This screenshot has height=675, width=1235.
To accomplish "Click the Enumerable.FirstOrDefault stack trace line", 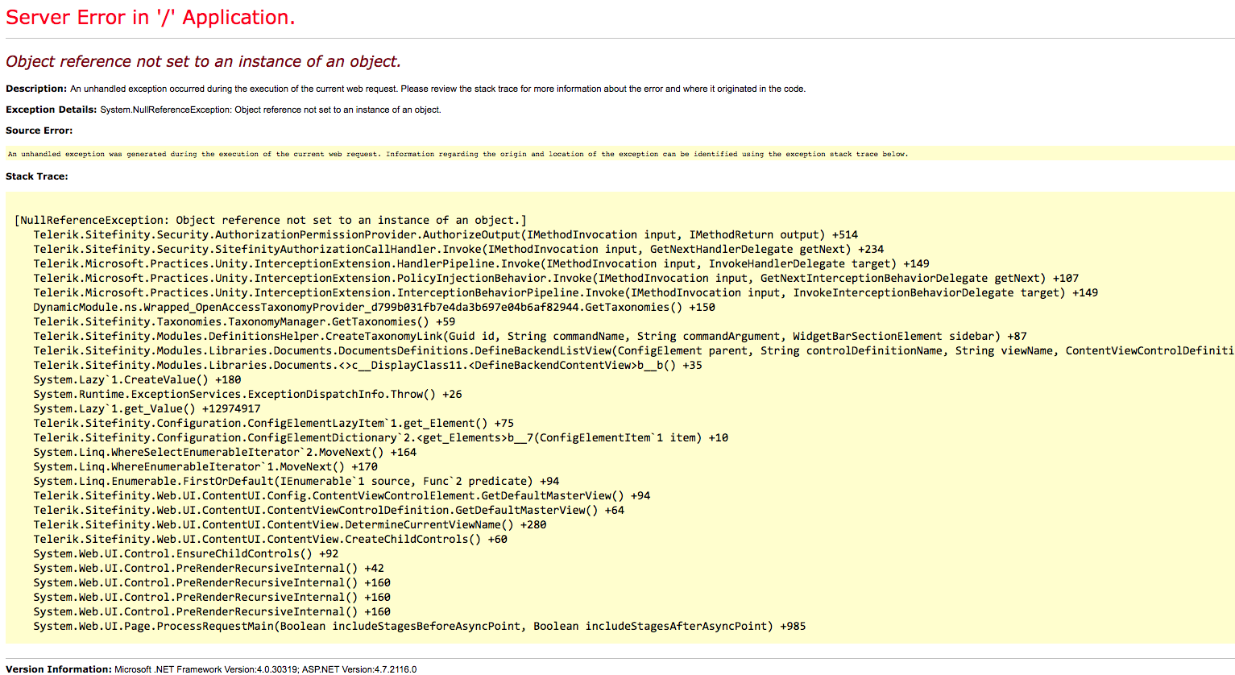I will 296,481.
